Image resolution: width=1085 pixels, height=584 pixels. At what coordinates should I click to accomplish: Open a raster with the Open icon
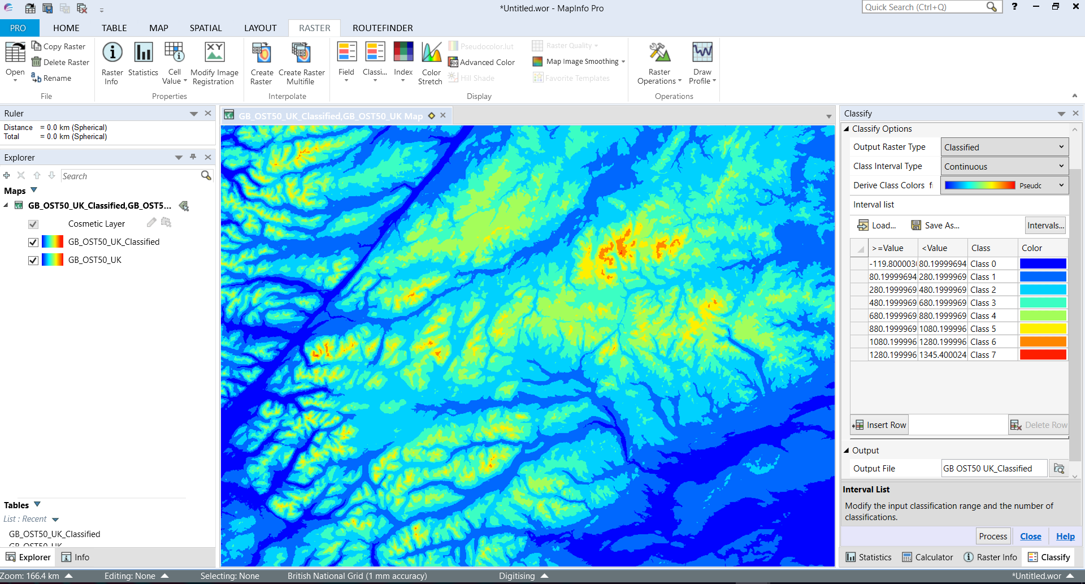(15, 52)
